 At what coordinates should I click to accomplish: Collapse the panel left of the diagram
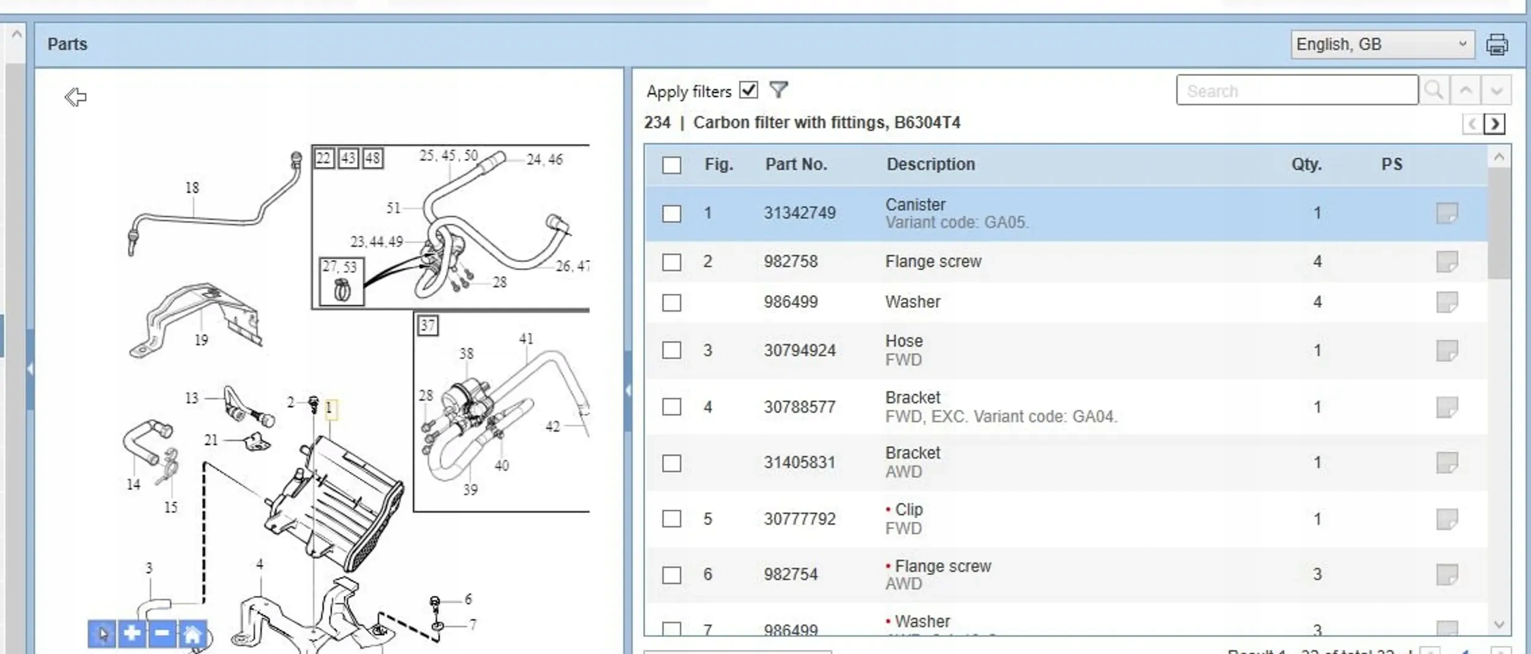click(x=30, y=369)
